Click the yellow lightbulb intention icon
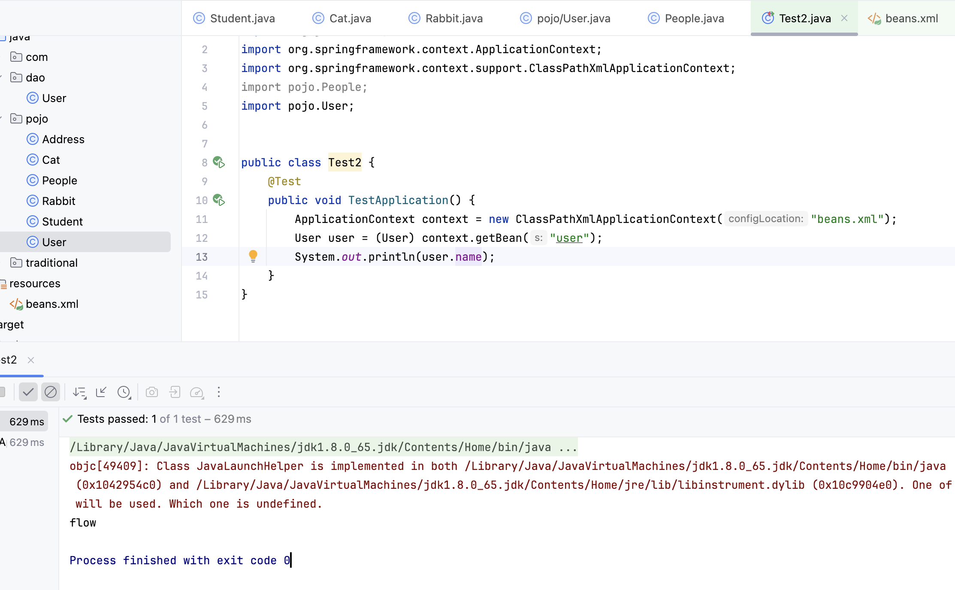This screenshot has width=955, height=590. 253,256
